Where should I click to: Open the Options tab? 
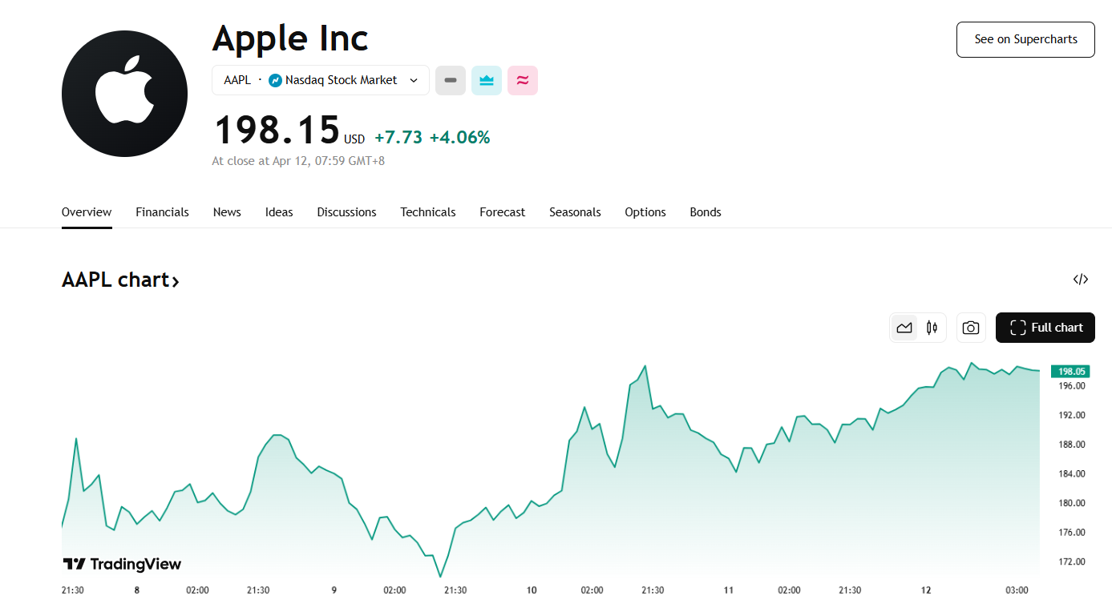coord(645,212)
